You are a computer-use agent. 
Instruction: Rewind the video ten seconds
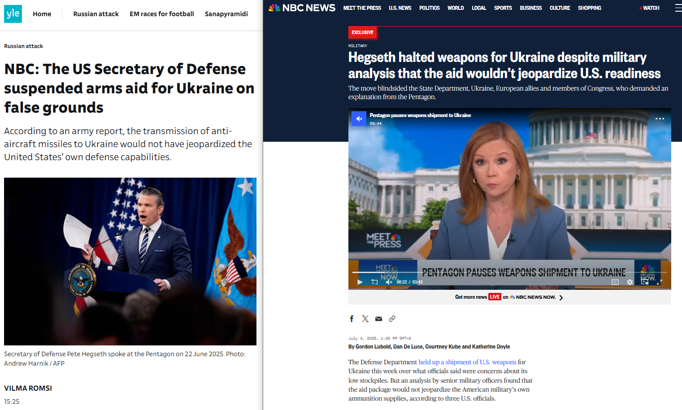[374, 282]
